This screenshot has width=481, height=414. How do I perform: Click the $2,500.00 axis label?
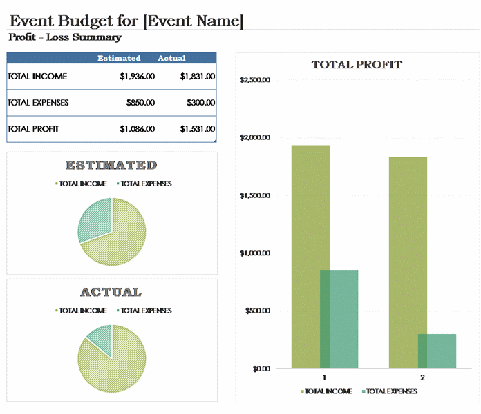click(255, 80)
